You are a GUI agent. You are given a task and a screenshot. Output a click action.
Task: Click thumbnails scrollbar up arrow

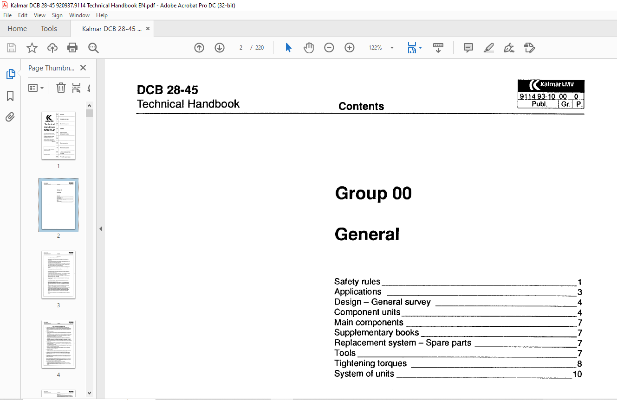pos(90,106)
